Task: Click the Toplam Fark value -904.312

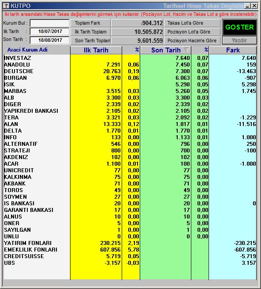Action: [x=152, y=23]
